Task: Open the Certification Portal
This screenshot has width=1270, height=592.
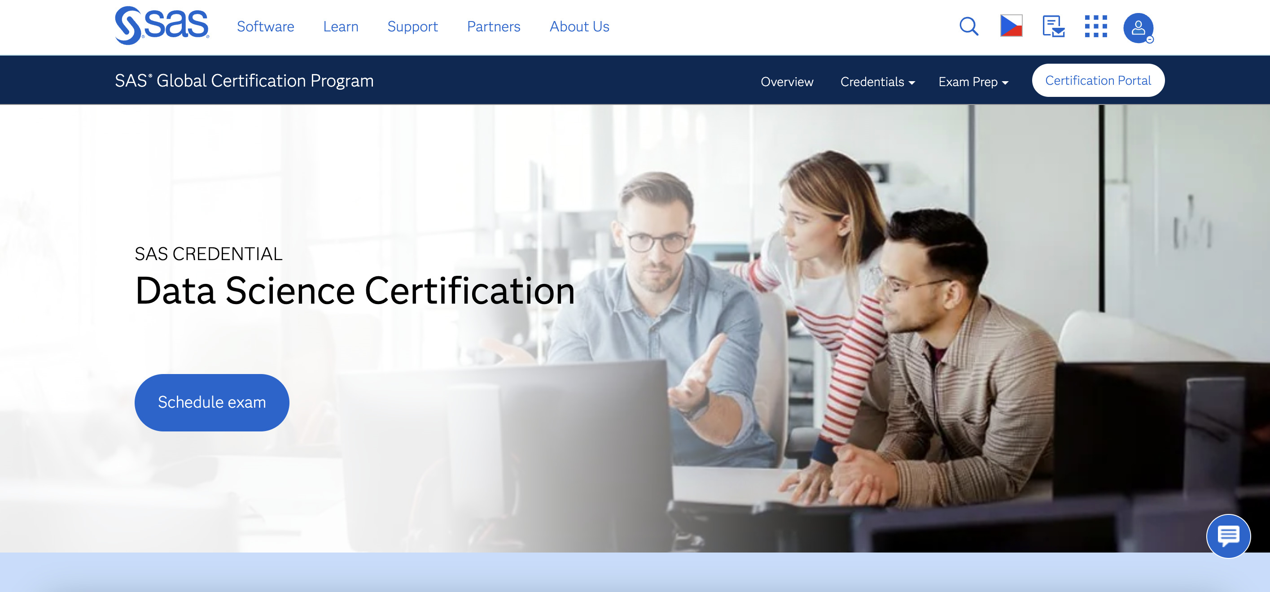Action: (1098, 80)
